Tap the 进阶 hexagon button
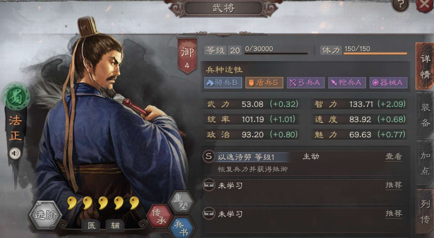This screenshot has height=238, width=434. click(45, 215)
